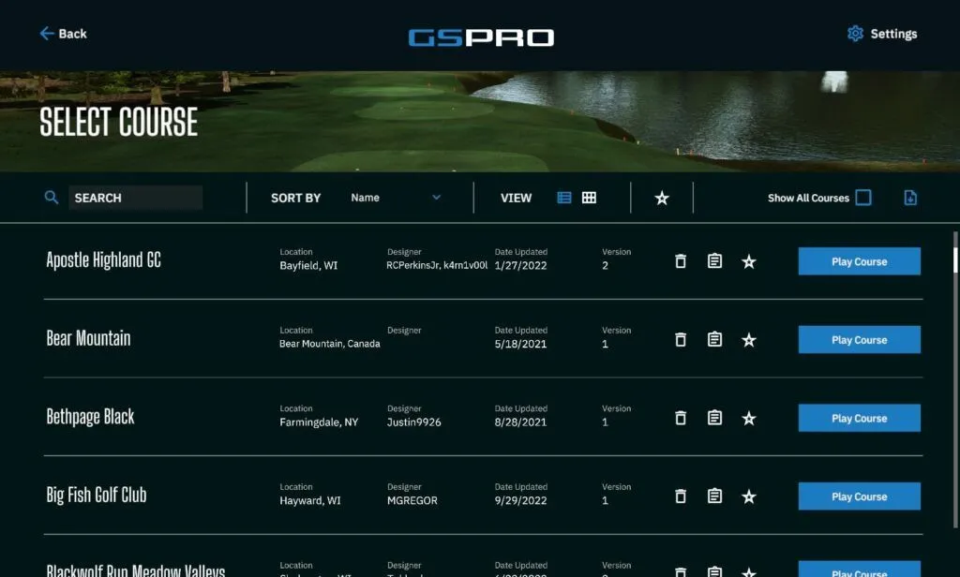Click the course list scrollbar

[955, 379]
